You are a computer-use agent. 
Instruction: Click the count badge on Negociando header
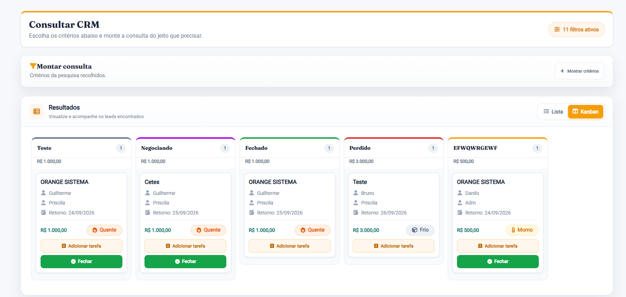tap(225, 148)
